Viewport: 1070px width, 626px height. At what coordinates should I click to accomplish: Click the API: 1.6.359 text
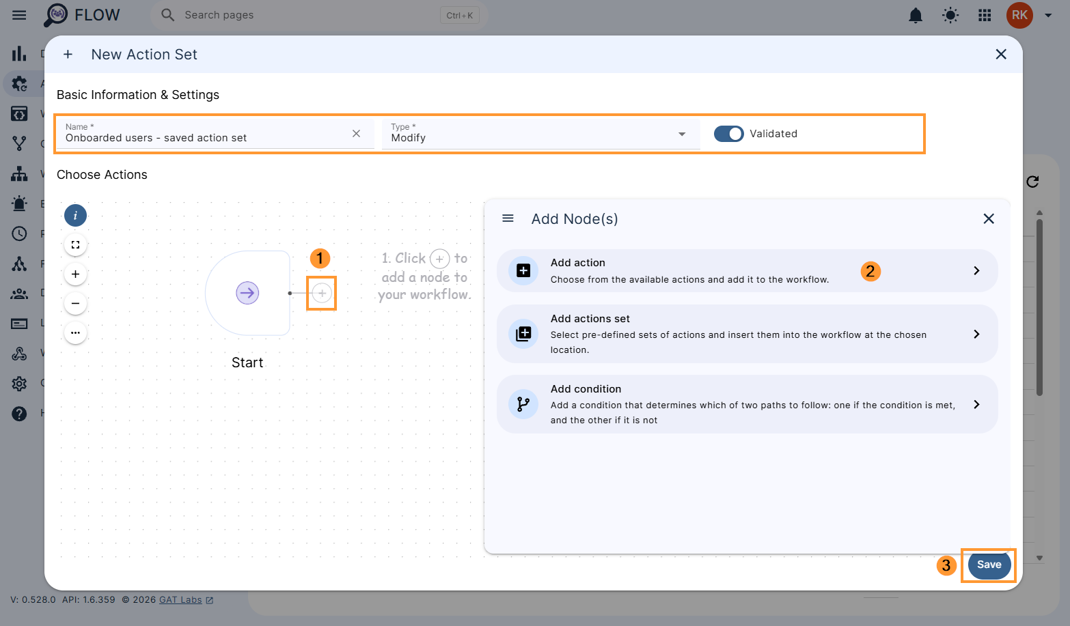(89, 600)
